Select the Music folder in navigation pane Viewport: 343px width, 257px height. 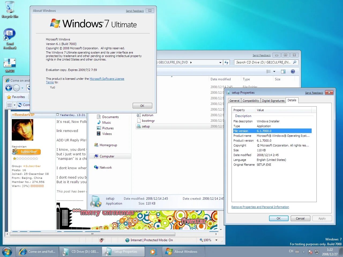[106, 122]
